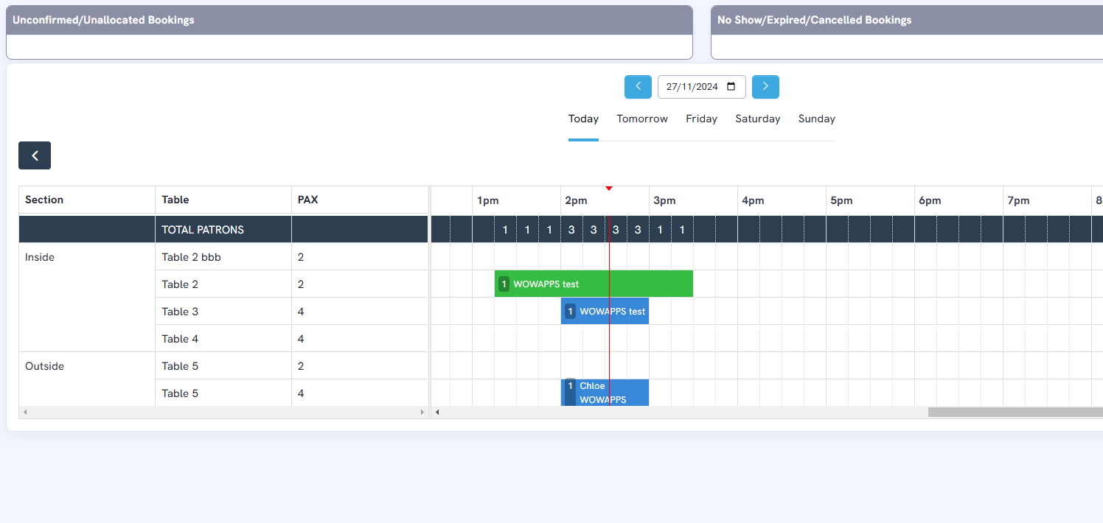The image size is (1103, 523).
Task: Click the dark back chevron button
Action: 35,155
